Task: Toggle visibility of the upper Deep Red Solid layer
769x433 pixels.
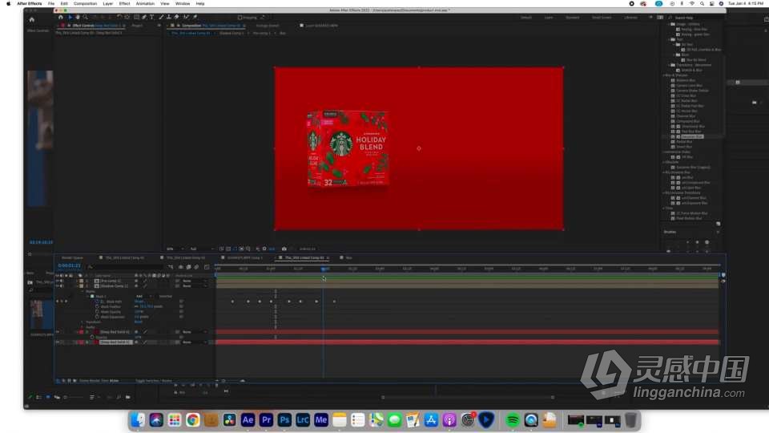Action: point(58,332)
